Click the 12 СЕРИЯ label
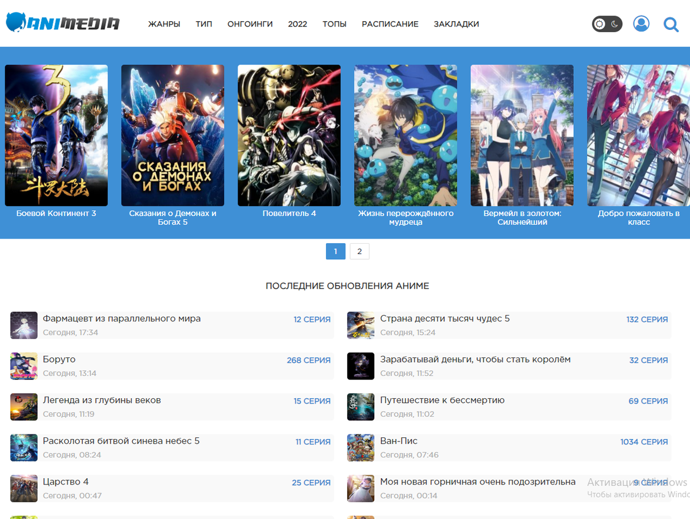Viewport: 690px width, 519px height. 312,320
